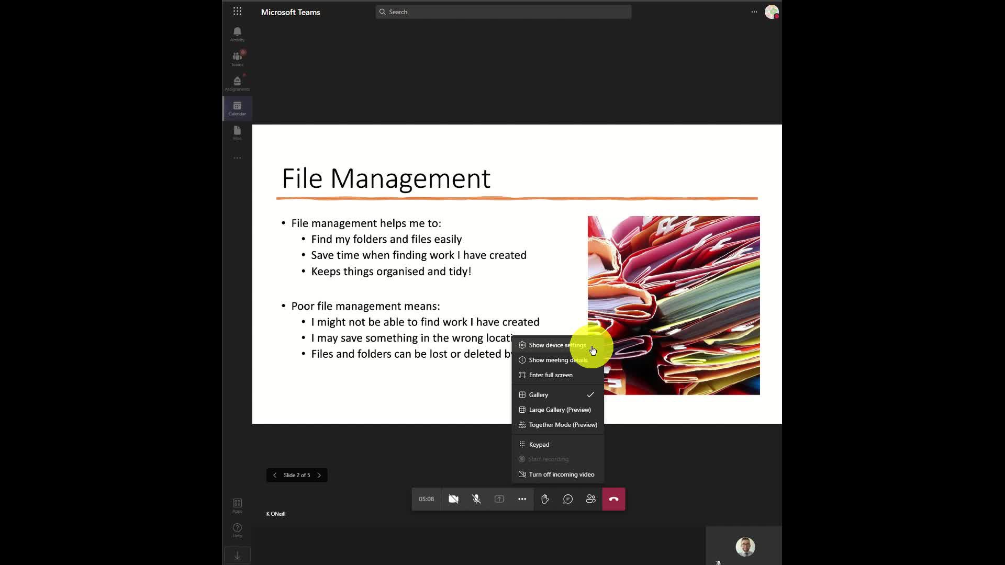Hang up the call
This screenshot has width=1005, height=565.
tap(613, 499)
